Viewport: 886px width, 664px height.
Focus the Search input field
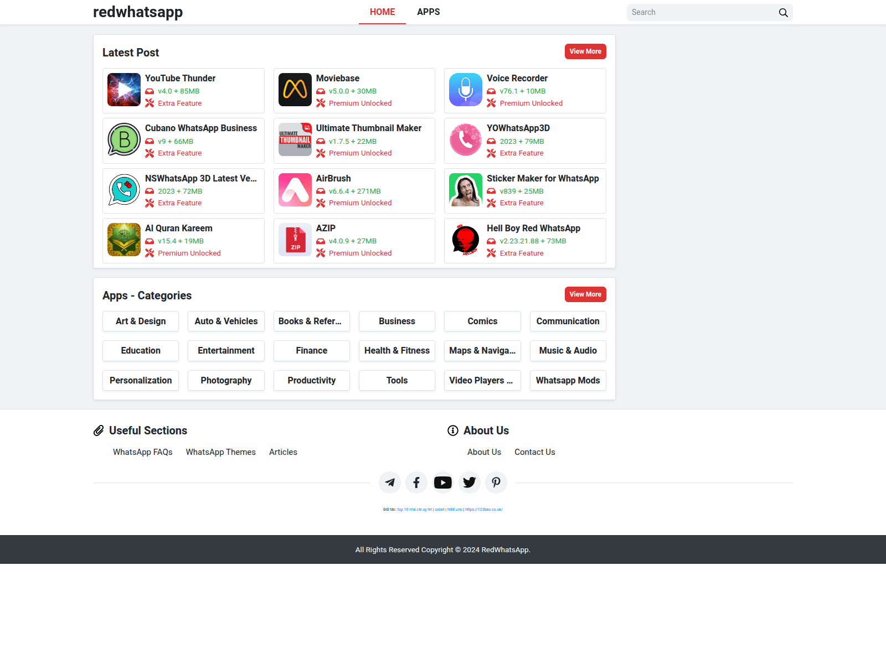click(x=701, y=13)
